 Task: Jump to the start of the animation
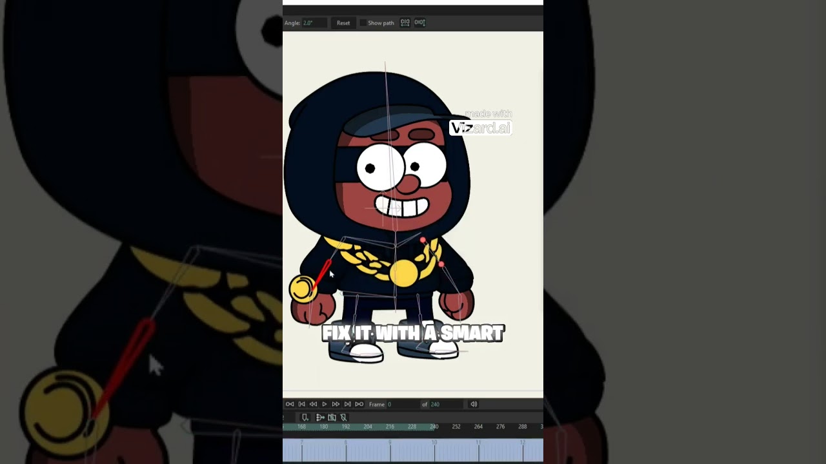click(301, 404)
